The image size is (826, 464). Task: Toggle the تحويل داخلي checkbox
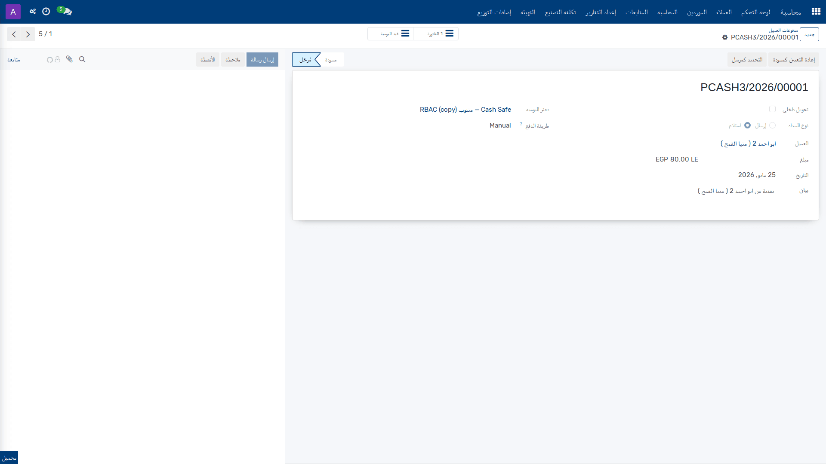click(772, 109)
